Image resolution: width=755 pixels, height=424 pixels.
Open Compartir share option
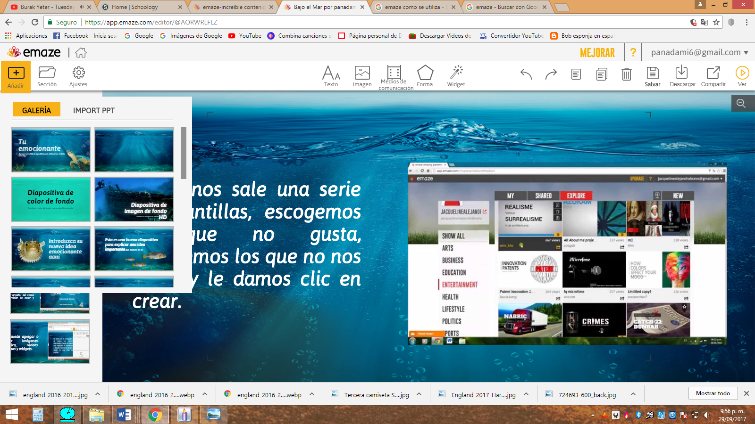pyautogui.click(x=713, y=76)
